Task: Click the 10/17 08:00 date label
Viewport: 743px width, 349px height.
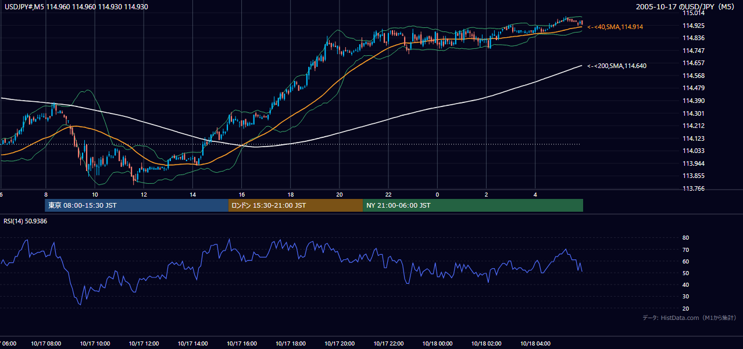Action: 45,344
